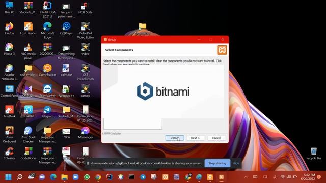Launch Messenger from desktop
The width and height of the screenshot is (326, 183).
tap(85, 133)
